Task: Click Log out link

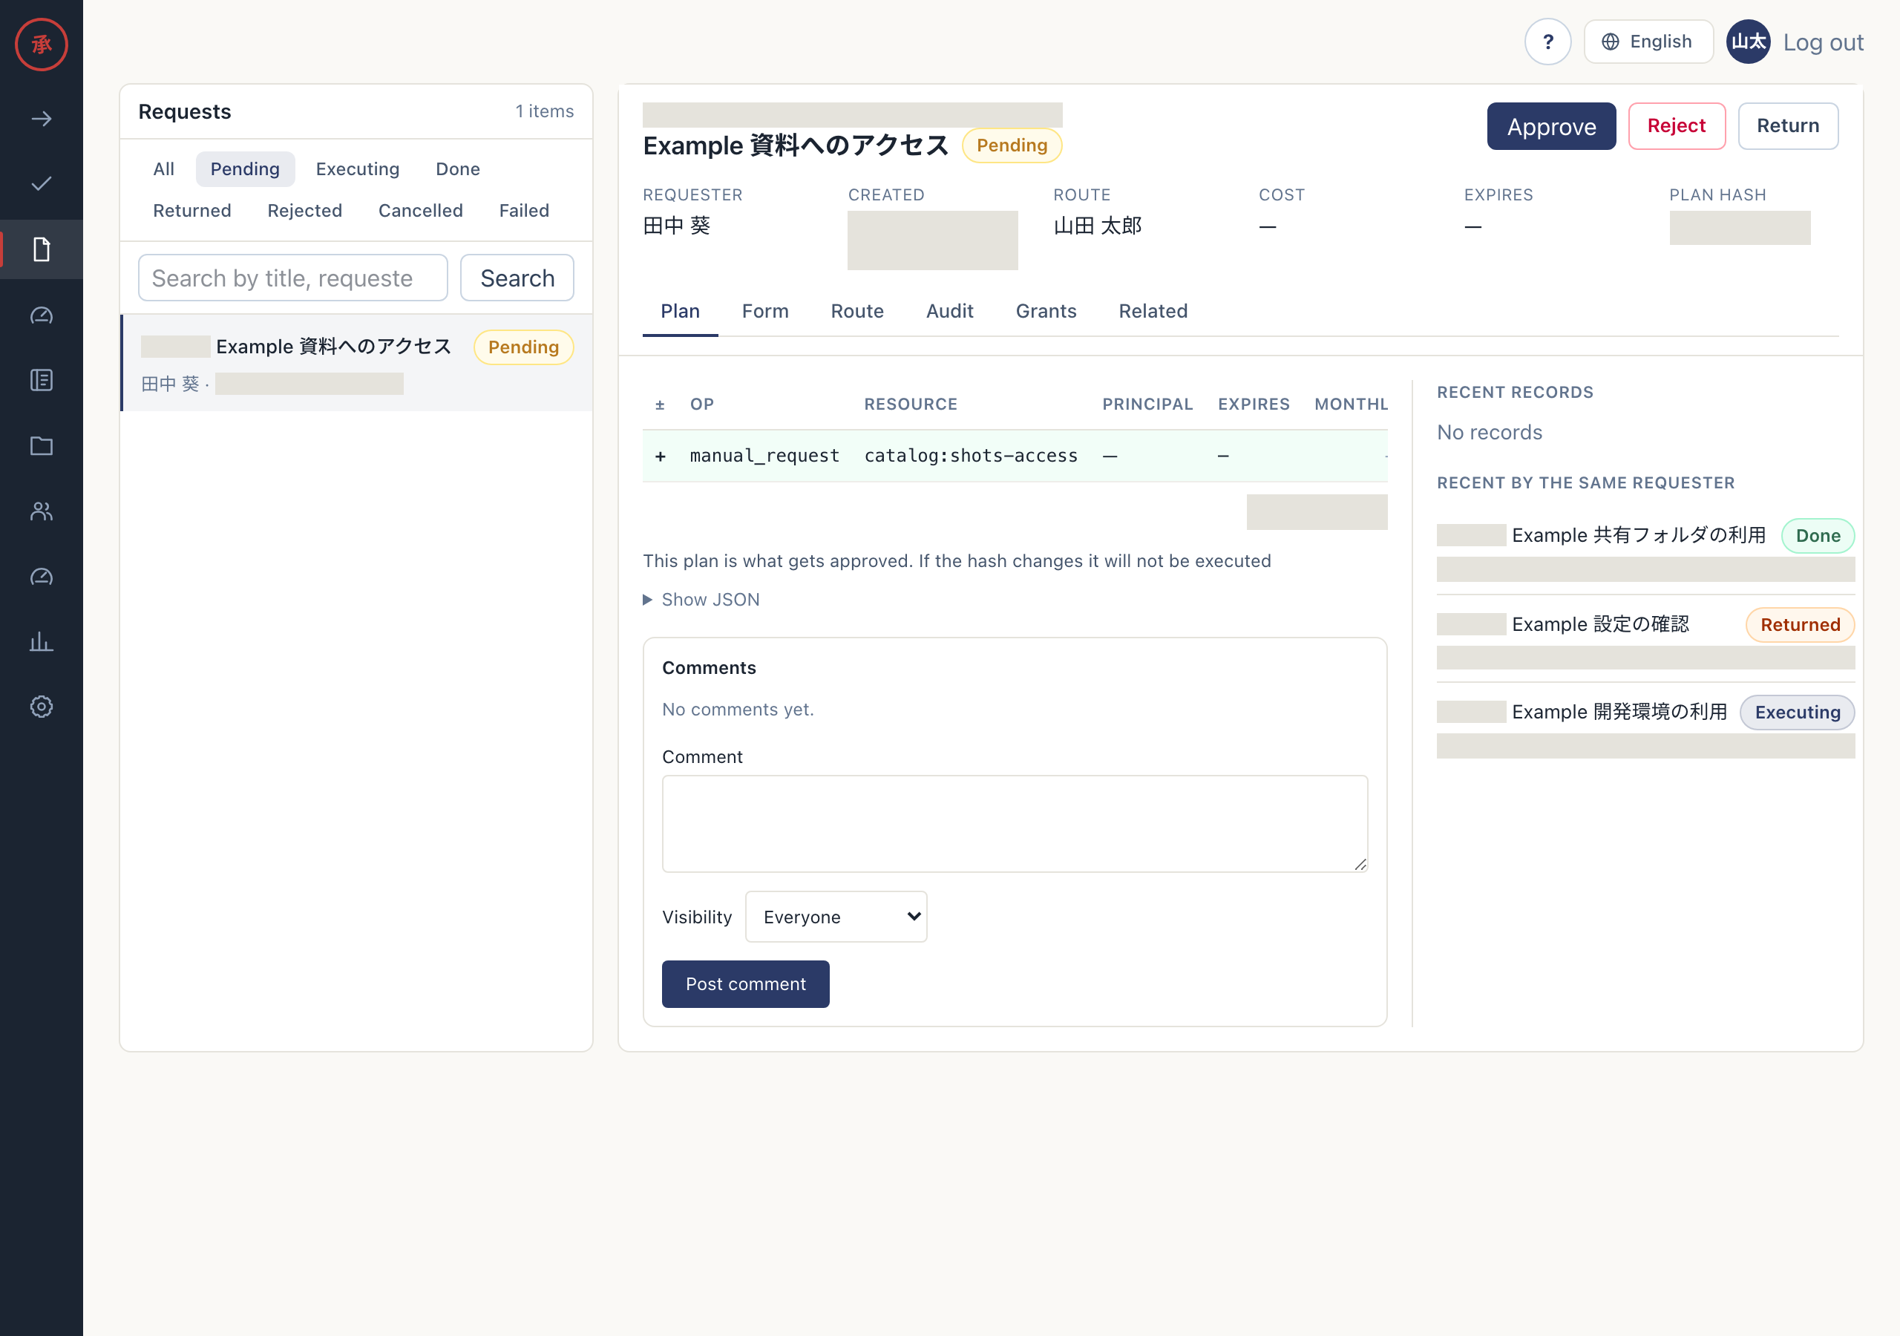Action: 1822,42
